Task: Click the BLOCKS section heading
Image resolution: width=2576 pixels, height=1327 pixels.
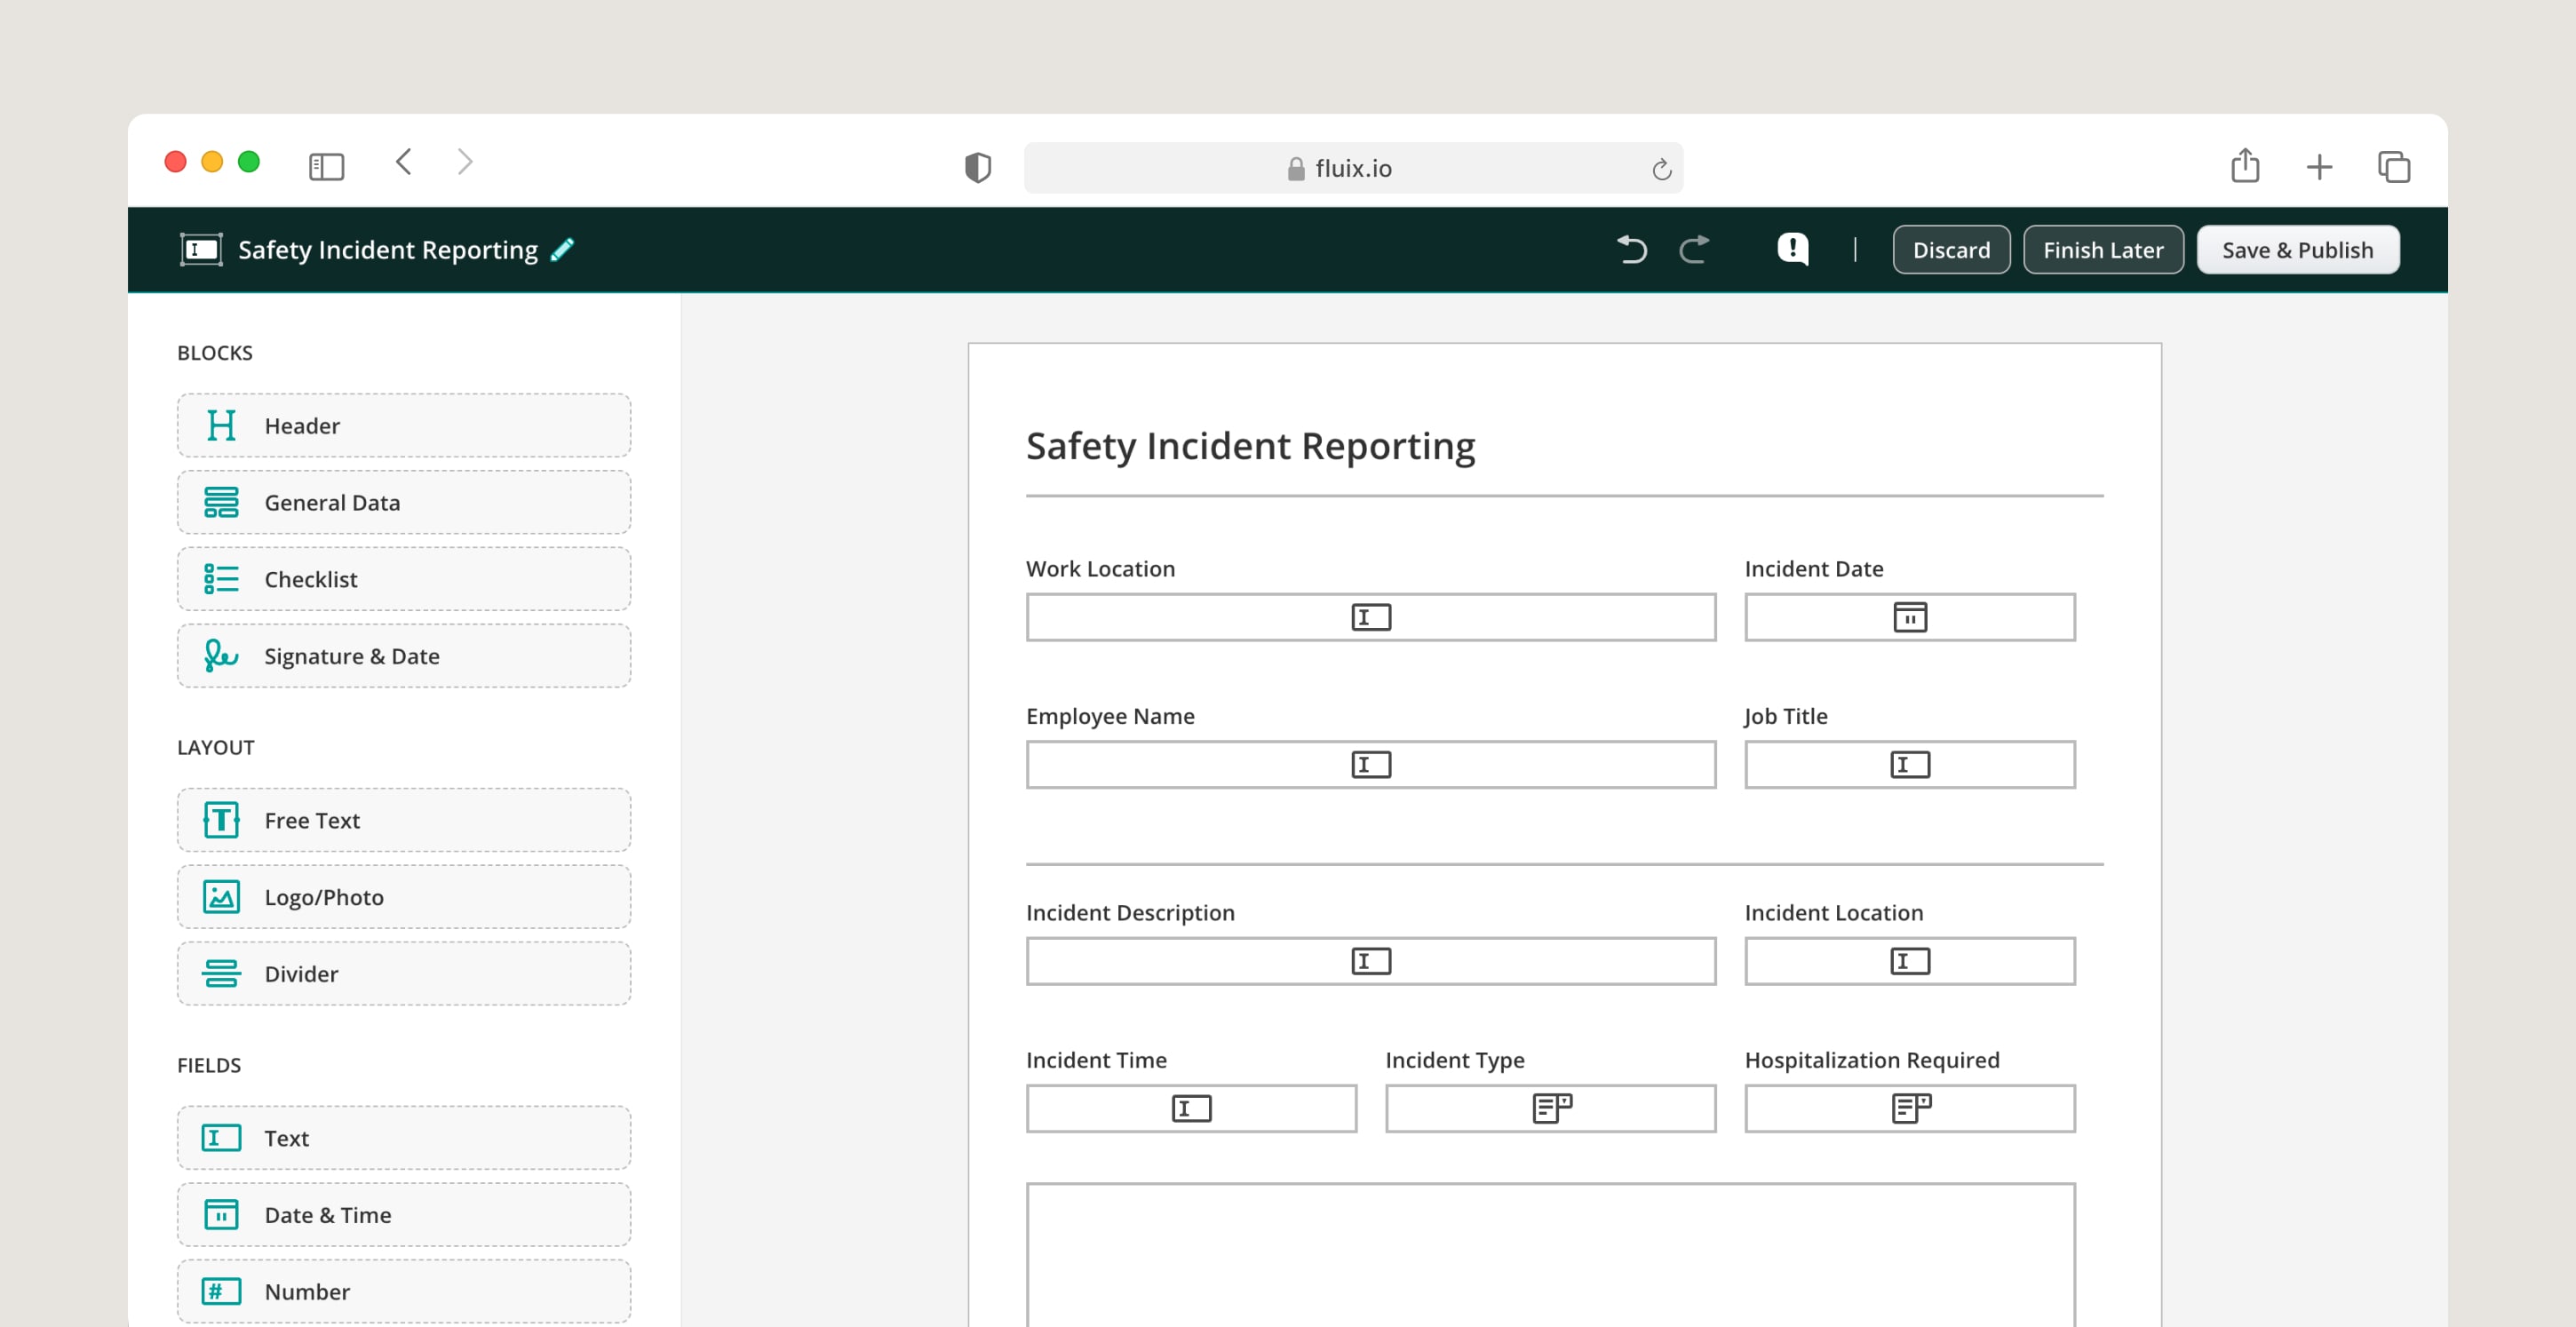Action: click(x=215, y=353)
